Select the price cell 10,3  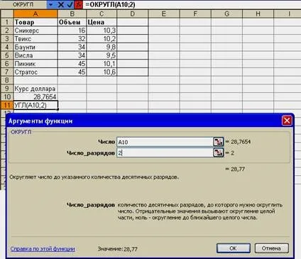point(102,31)
